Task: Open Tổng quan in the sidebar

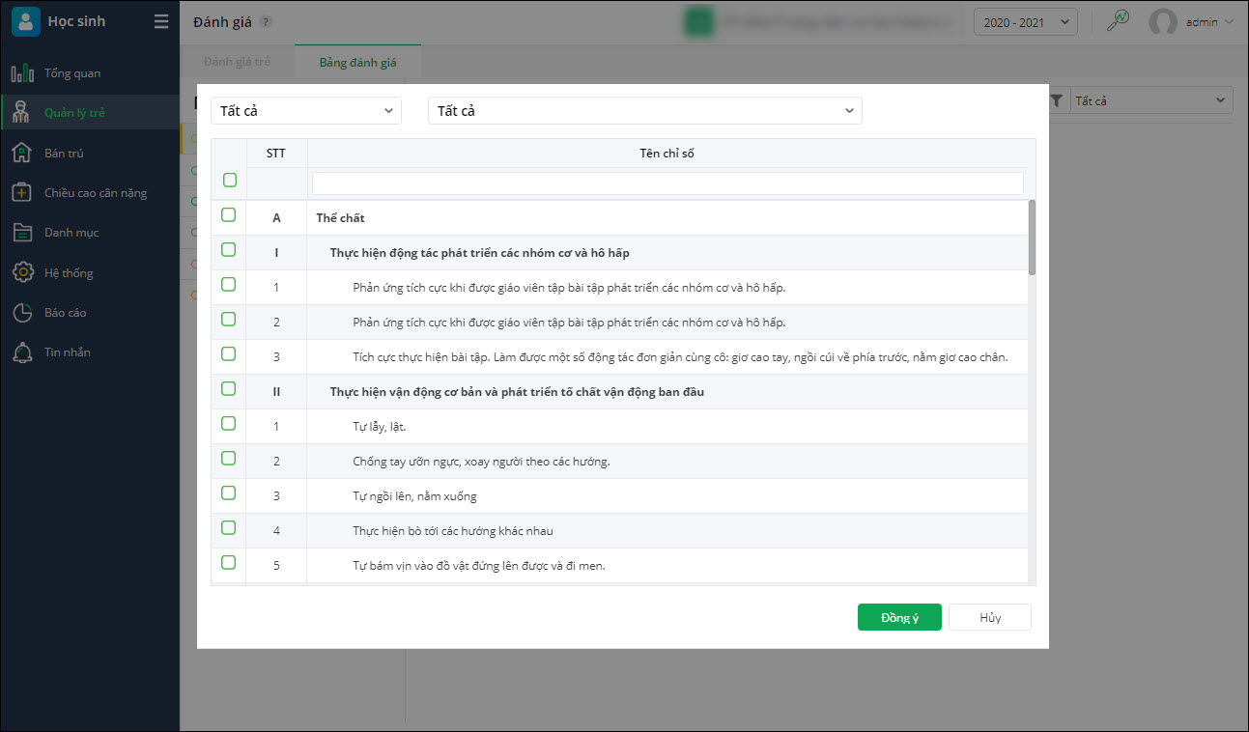Action: (x=90, y=73)
